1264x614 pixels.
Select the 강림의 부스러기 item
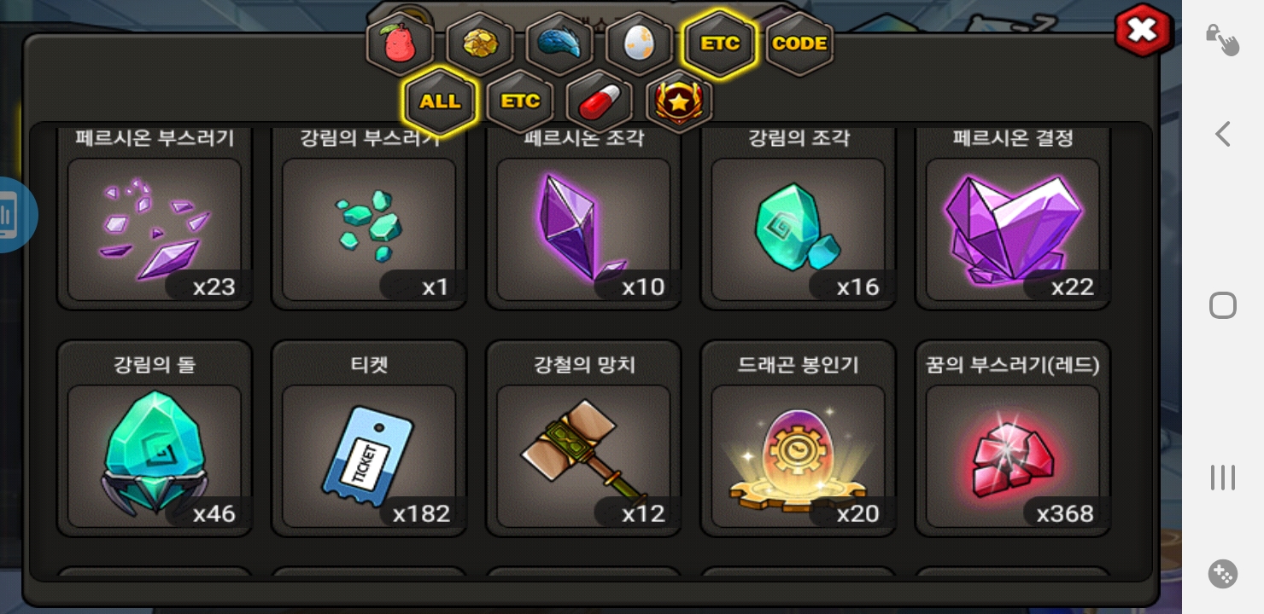click(369, 218)
